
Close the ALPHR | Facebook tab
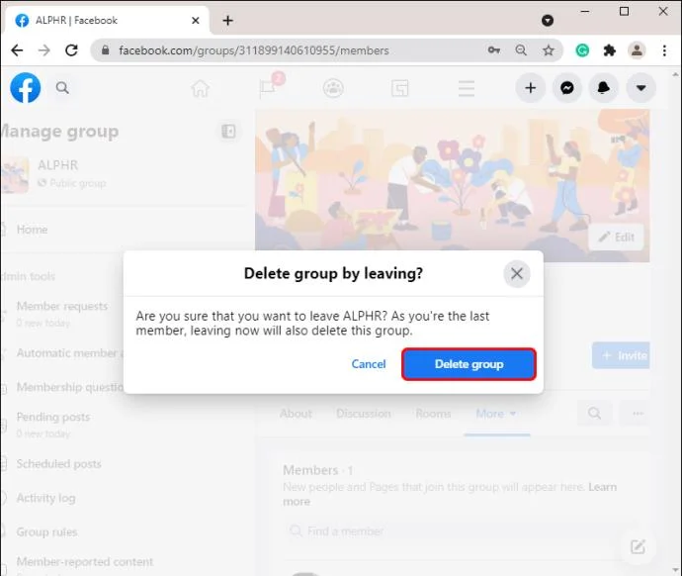[x=196, y=21]
